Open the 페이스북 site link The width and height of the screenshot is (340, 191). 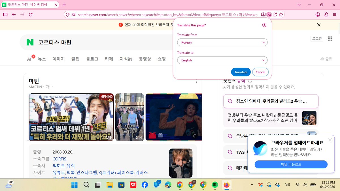point(126,172)
